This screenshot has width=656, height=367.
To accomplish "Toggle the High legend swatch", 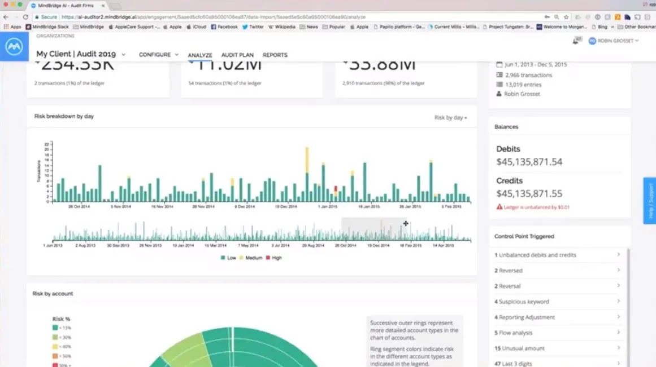I will point(268,258).
